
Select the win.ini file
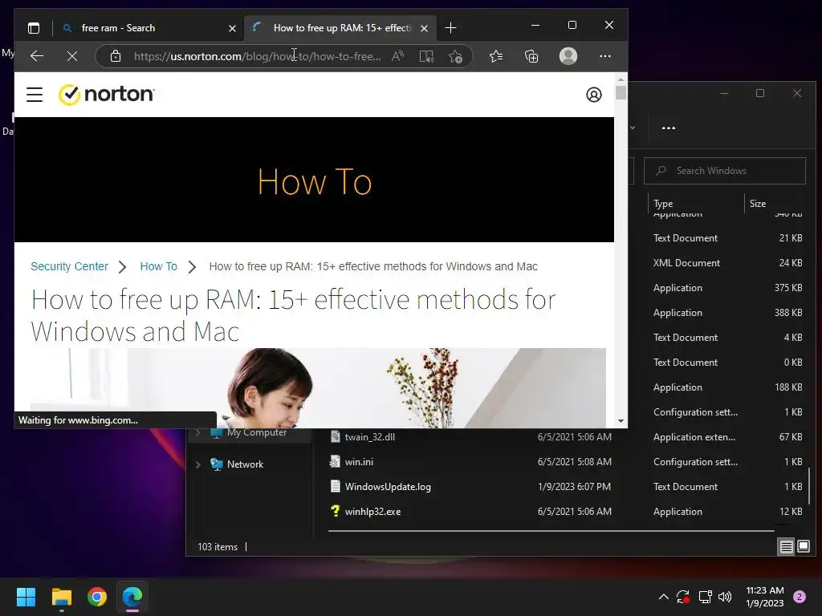(x=359, y=461)
